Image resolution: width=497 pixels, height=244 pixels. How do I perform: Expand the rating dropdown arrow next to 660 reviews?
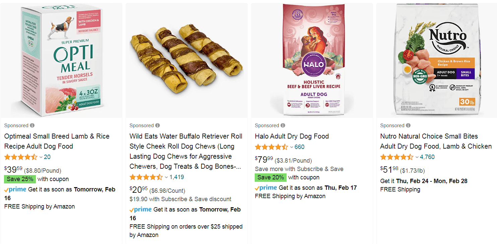292,147
